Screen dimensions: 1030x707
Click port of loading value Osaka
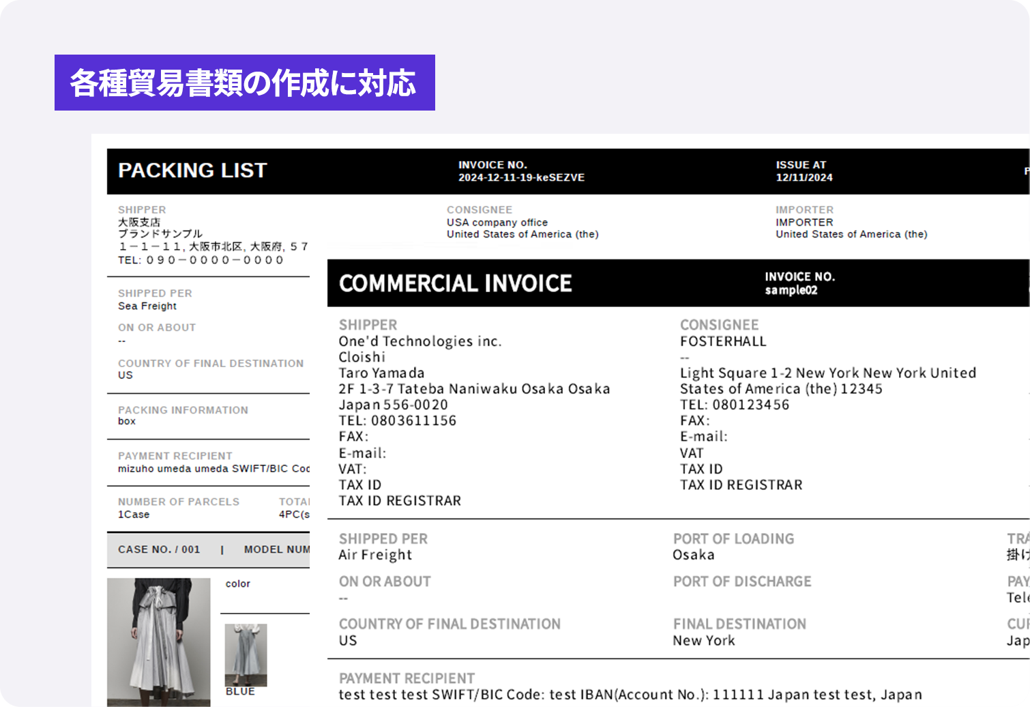694,555
